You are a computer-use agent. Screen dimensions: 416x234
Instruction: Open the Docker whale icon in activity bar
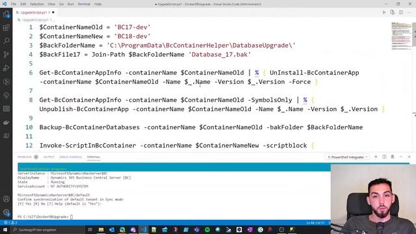(6, 122)
